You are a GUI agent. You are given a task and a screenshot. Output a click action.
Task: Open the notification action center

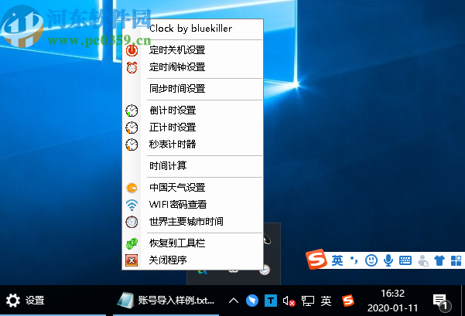pos(441,301)
